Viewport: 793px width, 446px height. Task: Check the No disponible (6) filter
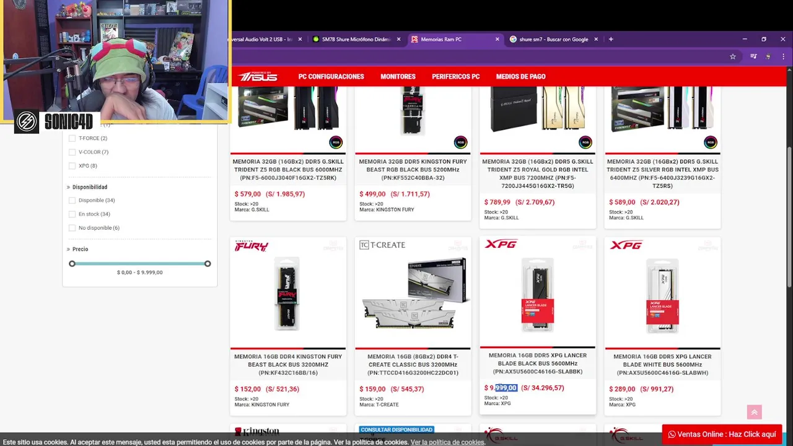(72, 227)
